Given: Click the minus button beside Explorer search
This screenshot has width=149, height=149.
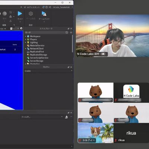Looking at the screenshot, I should [71, 32].
